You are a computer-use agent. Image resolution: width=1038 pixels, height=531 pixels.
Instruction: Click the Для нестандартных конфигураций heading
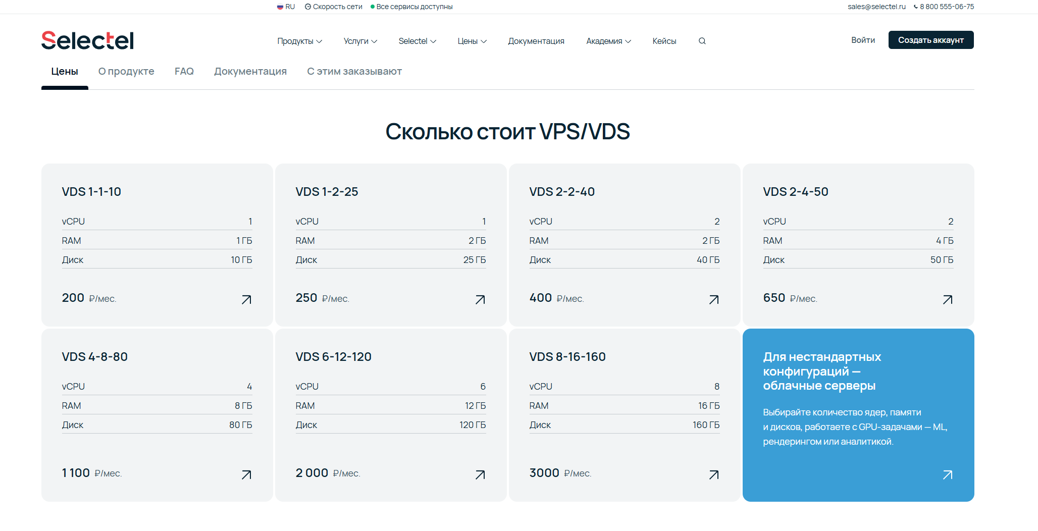click(x=822, y=371)
